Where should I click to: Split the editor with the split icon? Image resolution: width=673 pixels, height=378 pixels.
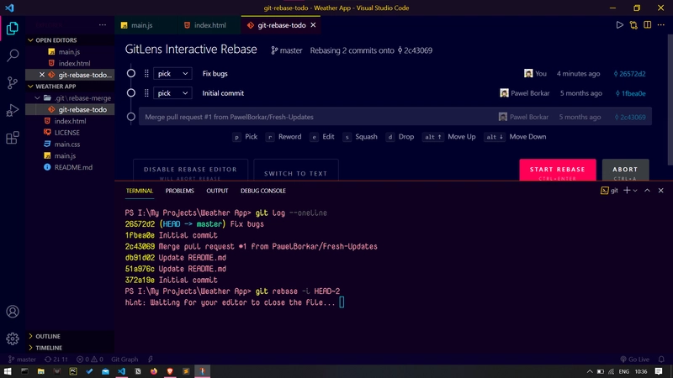coord(647,25)
